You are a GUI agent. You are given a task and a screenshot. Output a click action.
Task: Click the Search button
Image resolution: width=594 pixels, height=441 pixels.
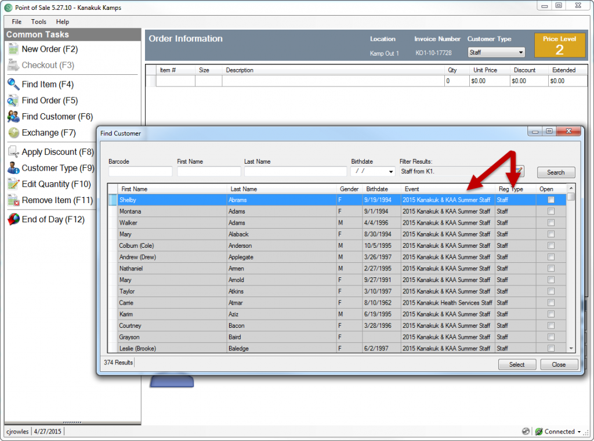click(556, 172)
